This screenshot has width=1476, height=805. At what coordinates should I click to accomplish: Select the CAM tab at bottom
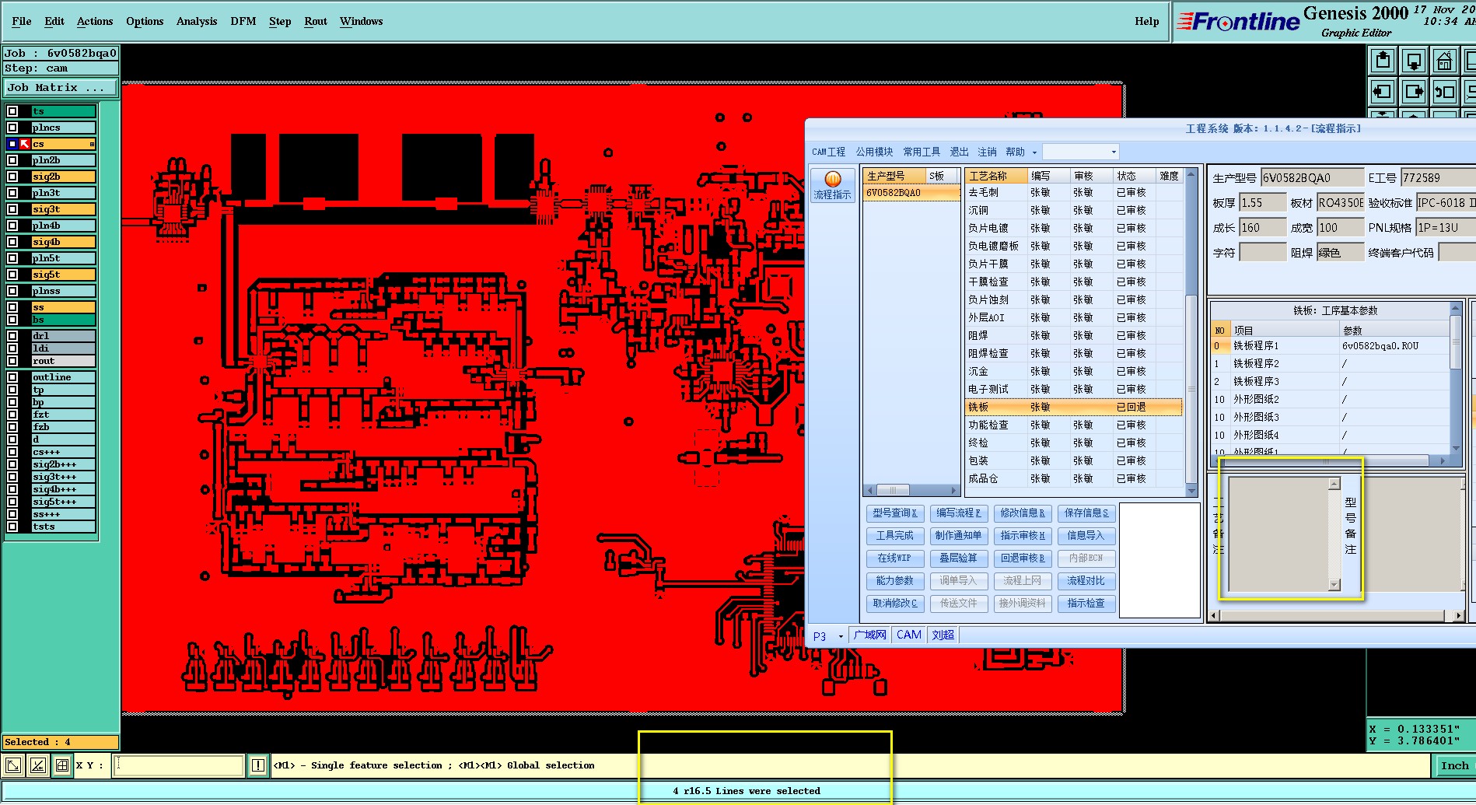coord(908,635)
